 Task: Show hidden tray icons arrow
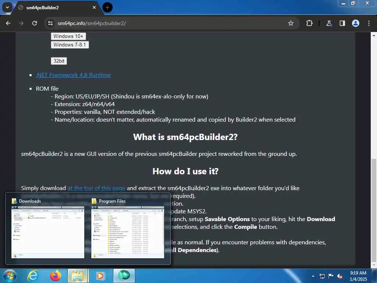(313, 276)
